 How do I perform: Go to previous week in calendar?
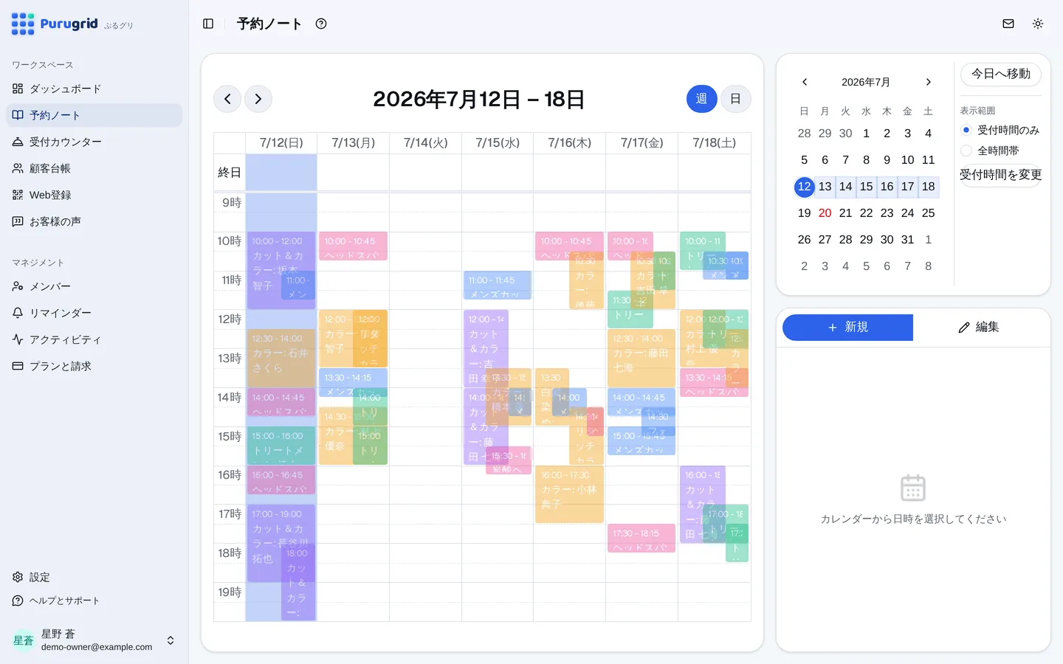[x=227, y=99]
